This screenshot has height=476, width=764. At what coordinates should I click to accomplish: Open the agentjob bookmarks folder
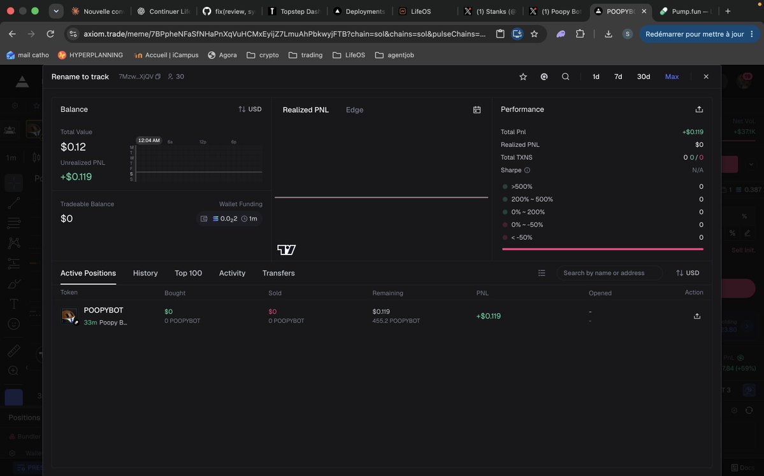point(394,55)
